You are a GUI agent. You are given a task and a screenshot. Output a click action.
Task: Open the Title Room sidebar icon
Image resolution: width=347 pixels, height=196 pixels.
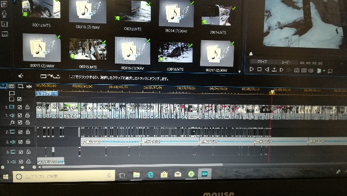(4, 4)
